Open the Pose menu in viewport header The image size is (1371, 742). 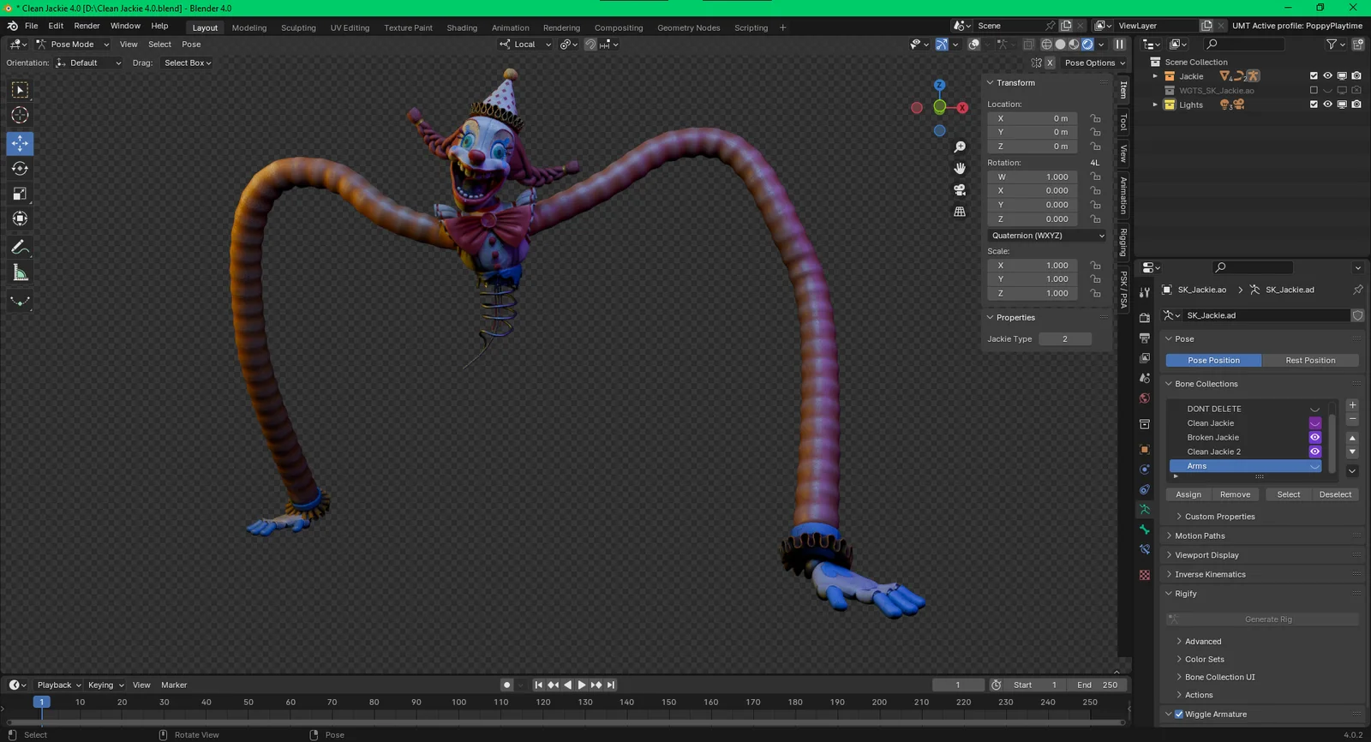pyautogui.click(x=191, y=45)
